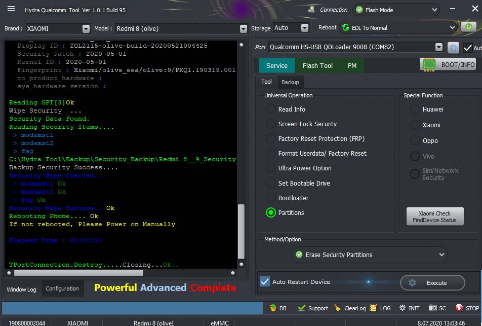This screenshot has height=326, width=482.
Task: Switch to the PM tab
Action: click(x=352, y=65)
